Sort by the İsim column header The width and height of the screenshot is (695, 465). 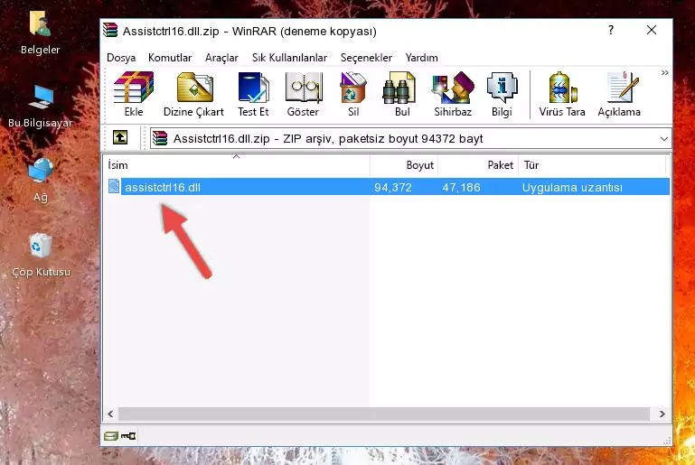(237, 165)
